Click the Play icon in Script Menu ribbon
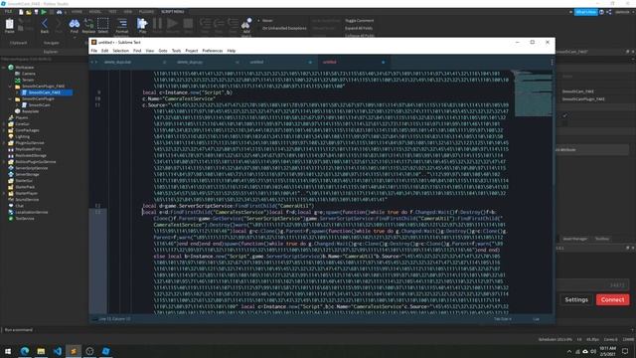Viewport: 636px width, 358px height. point(142,25)
